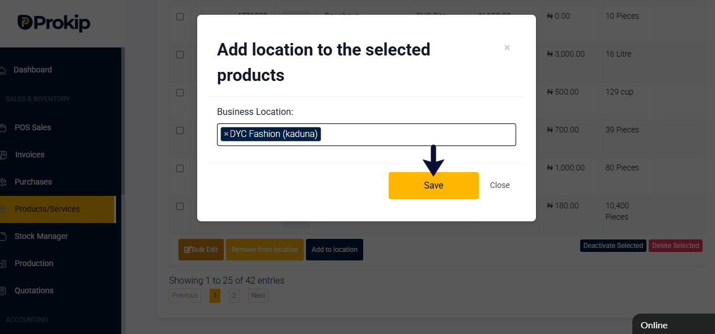715x334 pixels.
Task: Check the row with 16 Litre stock
Action: click(180, 55)
